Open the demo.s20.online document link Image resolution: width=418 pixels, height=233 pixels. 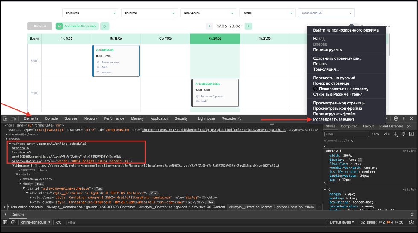pos(157,166)
